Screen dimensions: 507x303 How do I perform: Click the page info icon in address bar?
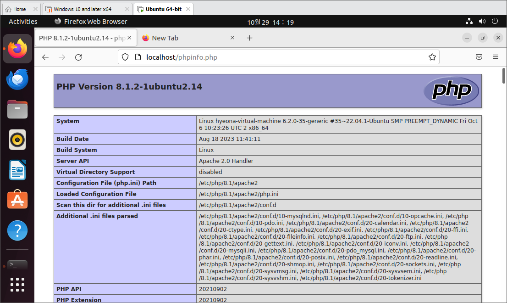point(138,57)
